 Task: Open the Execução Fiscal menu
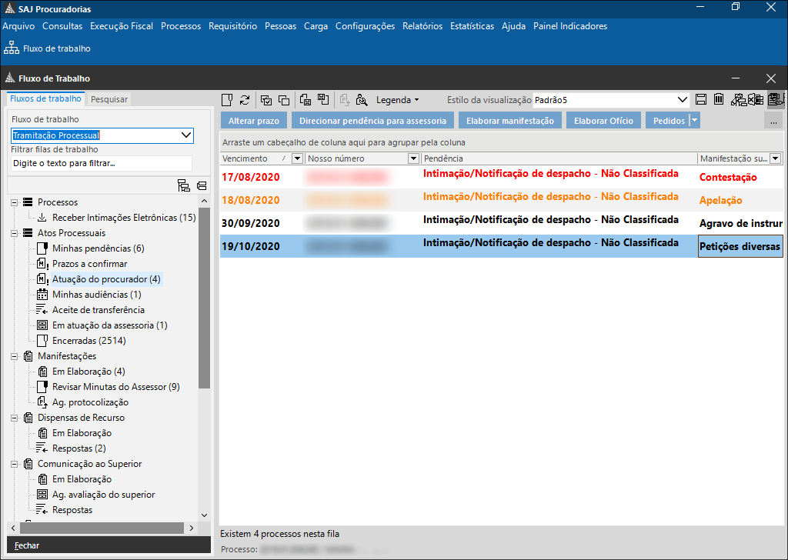coord(122,26)
